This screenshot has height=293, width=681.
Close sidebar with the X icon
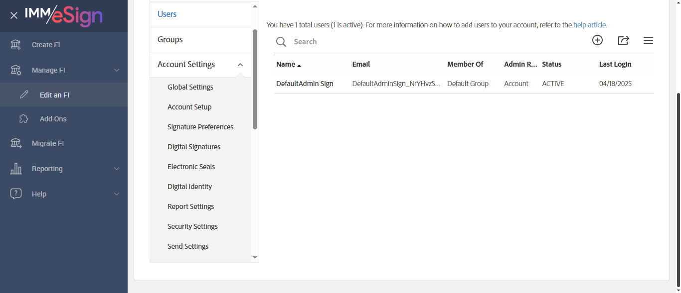[14, 15]
